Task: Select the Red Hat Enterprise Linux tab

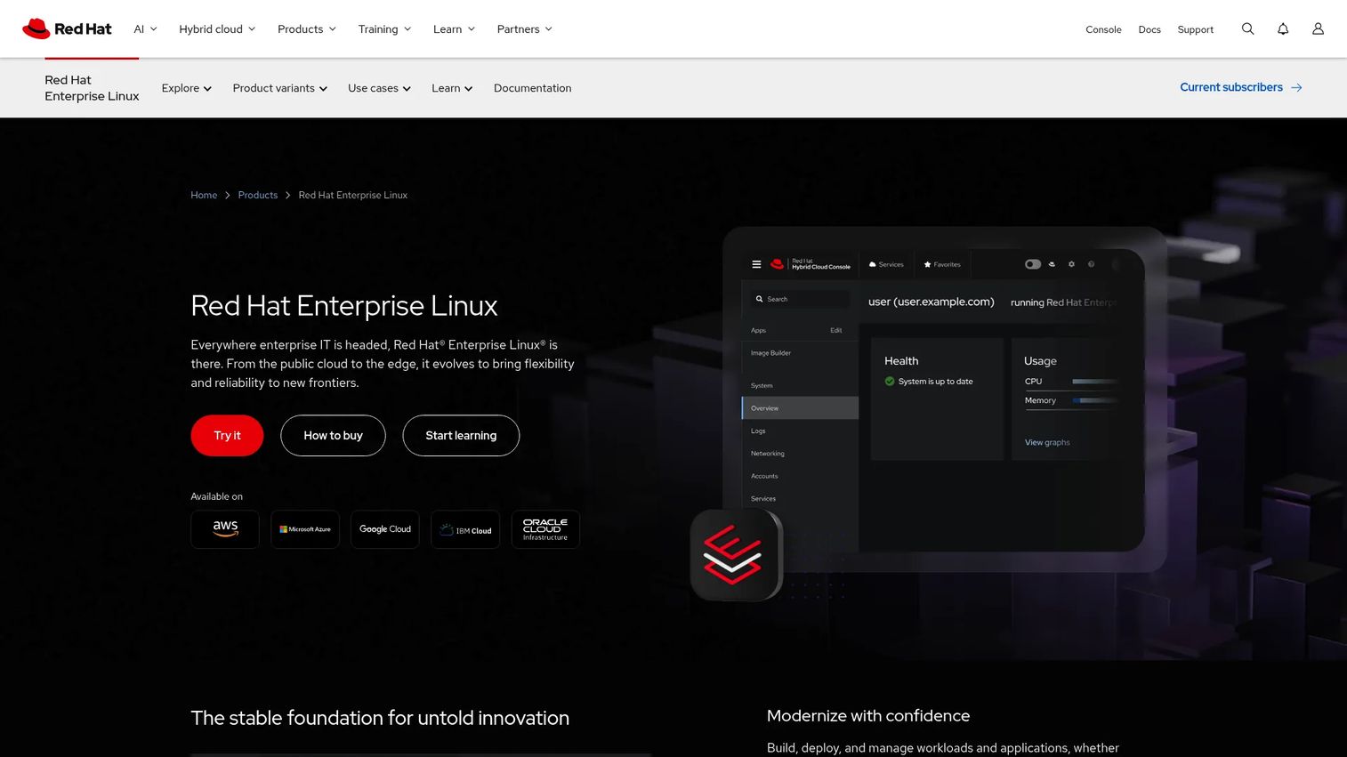Action: pos(92,88)
